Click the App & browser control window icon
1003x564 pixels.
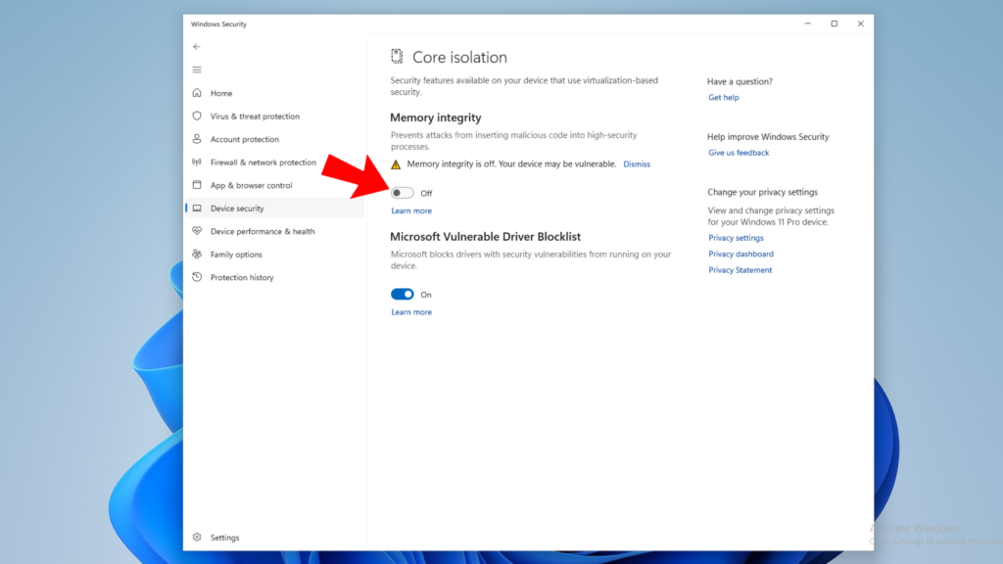point(197,185)
